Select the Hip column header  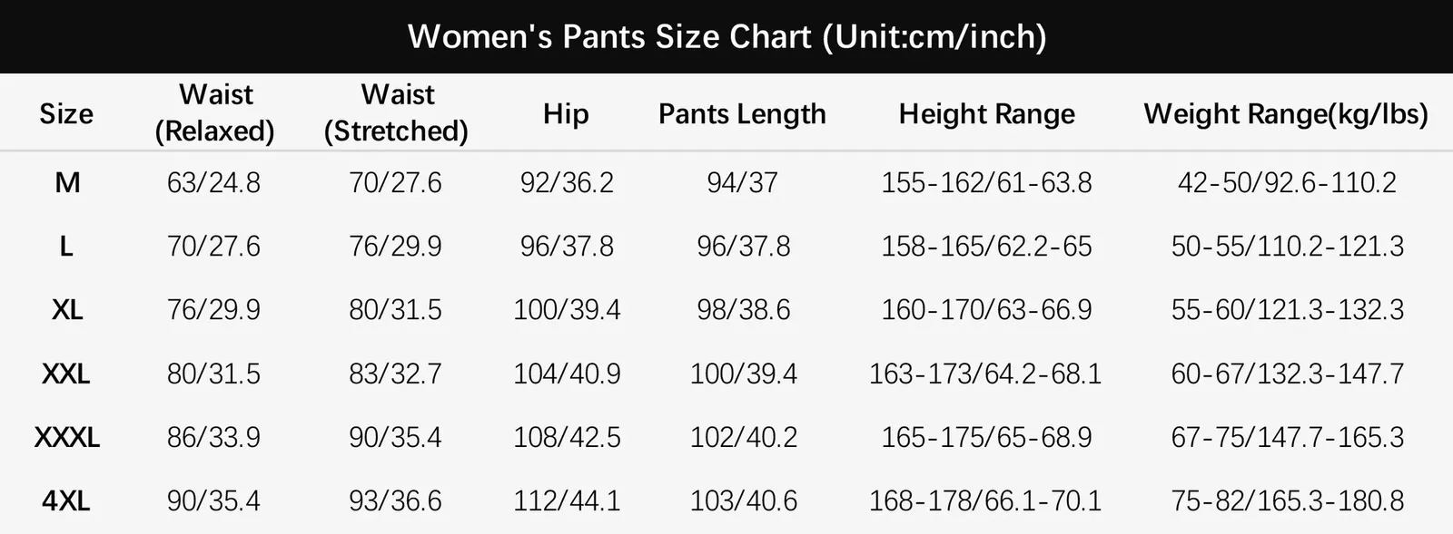pyautogui.click(x=566, y=114)
